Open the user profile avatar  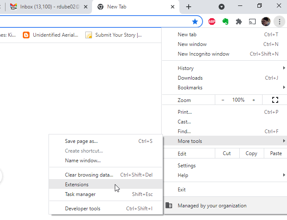point(266,21)
